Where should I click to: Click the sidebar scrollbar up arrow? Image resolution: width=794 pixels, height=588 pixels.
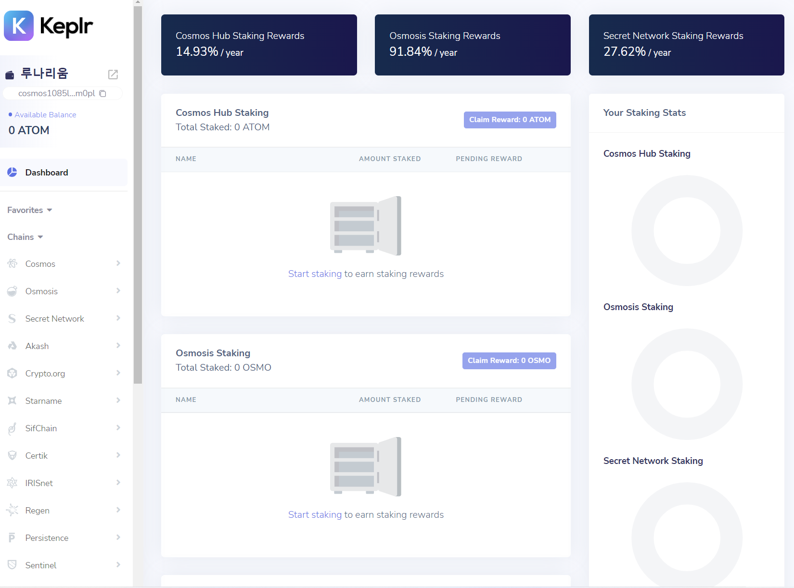pos(138,2)
